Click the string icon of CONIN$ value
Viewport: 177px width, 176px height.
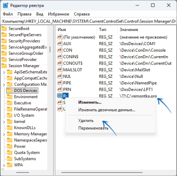[60, 57]
